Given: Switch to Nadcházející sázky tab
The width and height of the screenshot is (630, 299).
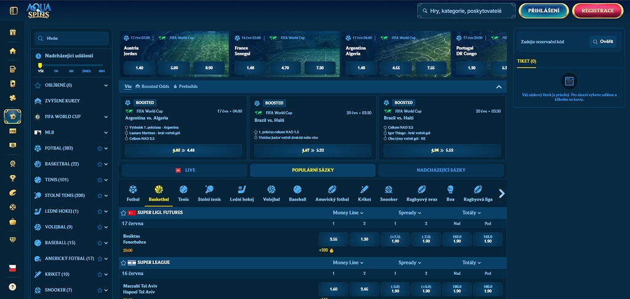Looking at the screenshot, I should coord(441,170).
